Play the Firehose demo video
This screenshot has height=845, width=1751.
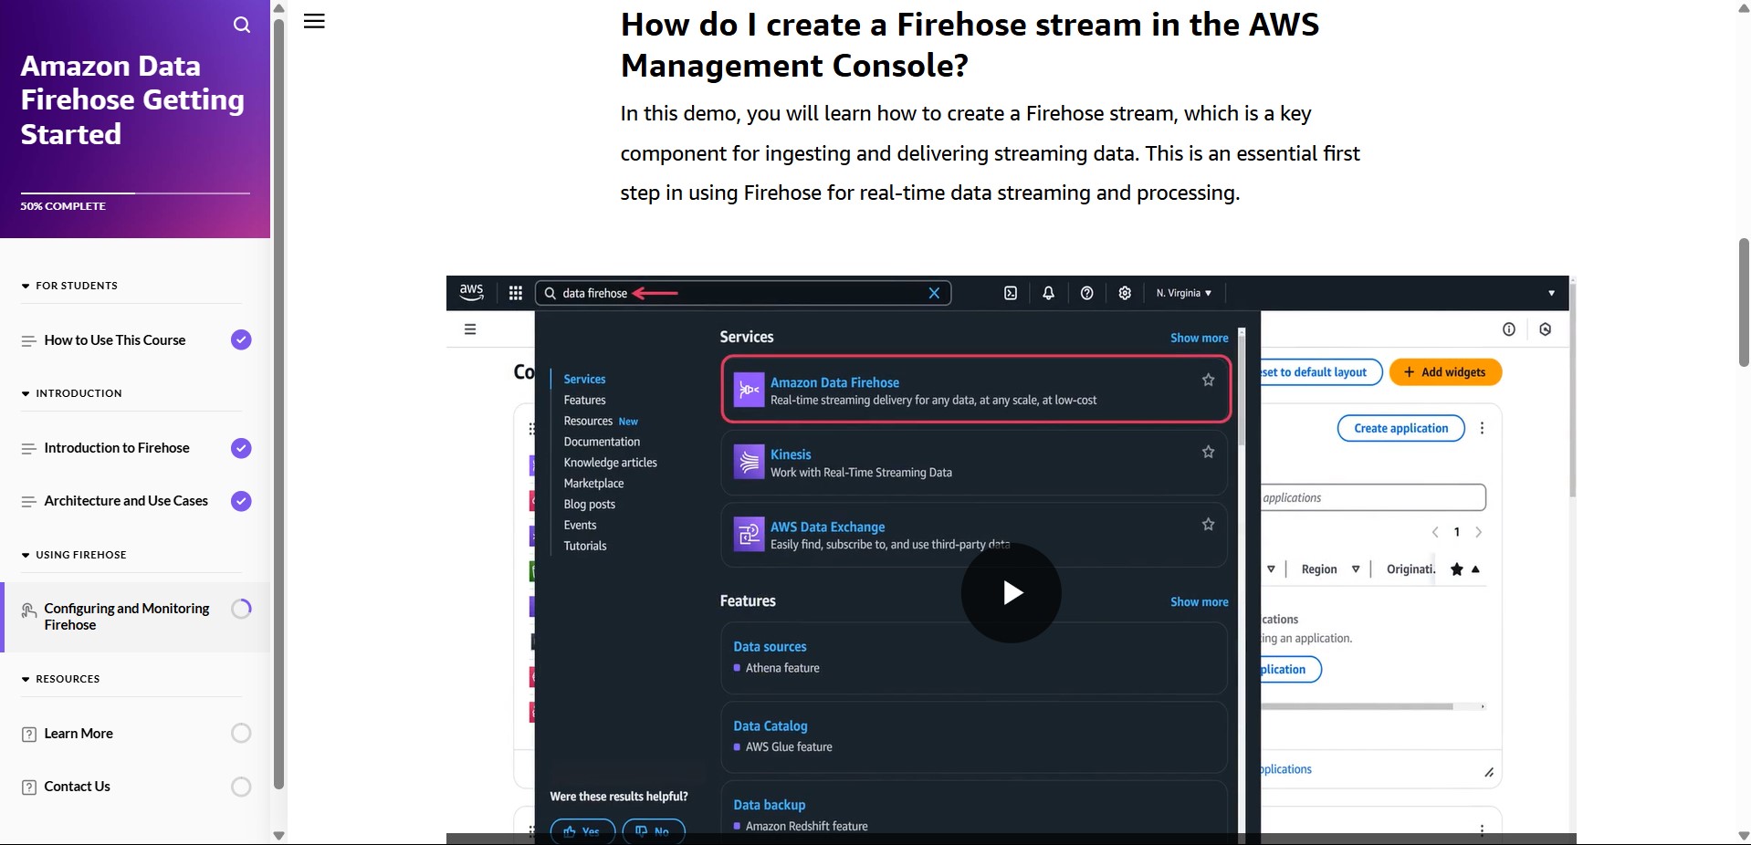coord(1011,593)
